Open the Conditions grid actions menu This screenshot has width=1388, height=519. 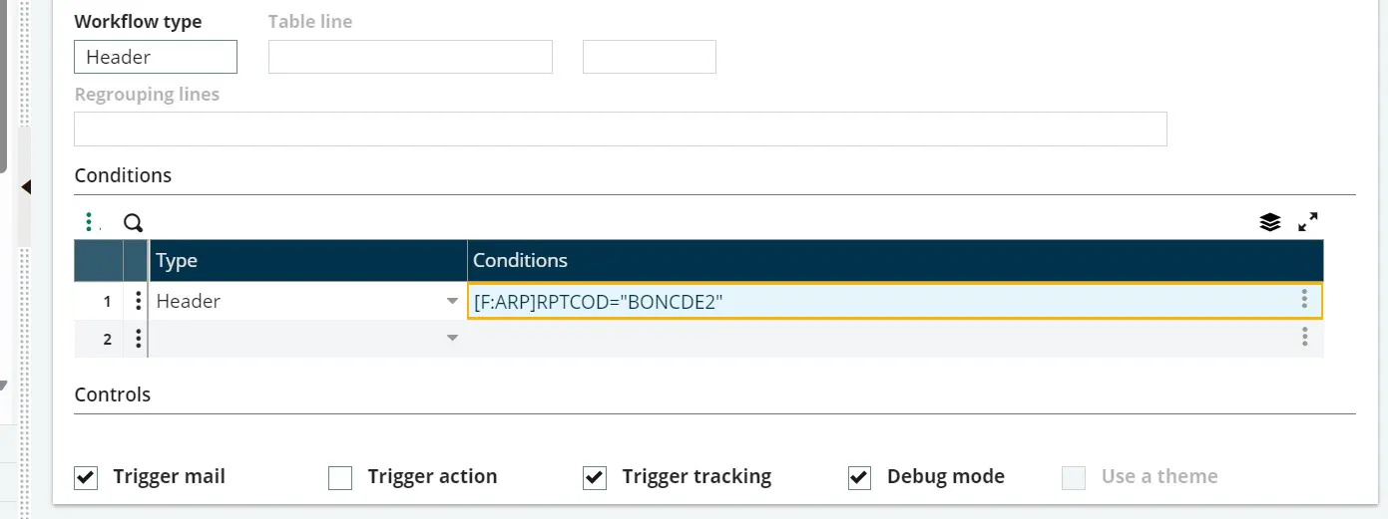pyautogui.click(x=90, y=222)
